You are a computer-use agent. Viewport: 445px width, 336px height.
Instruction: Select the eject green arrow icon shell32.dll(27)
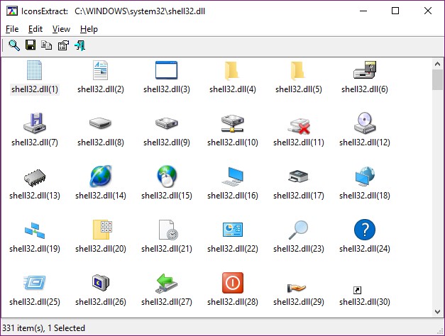coord(167,283)
